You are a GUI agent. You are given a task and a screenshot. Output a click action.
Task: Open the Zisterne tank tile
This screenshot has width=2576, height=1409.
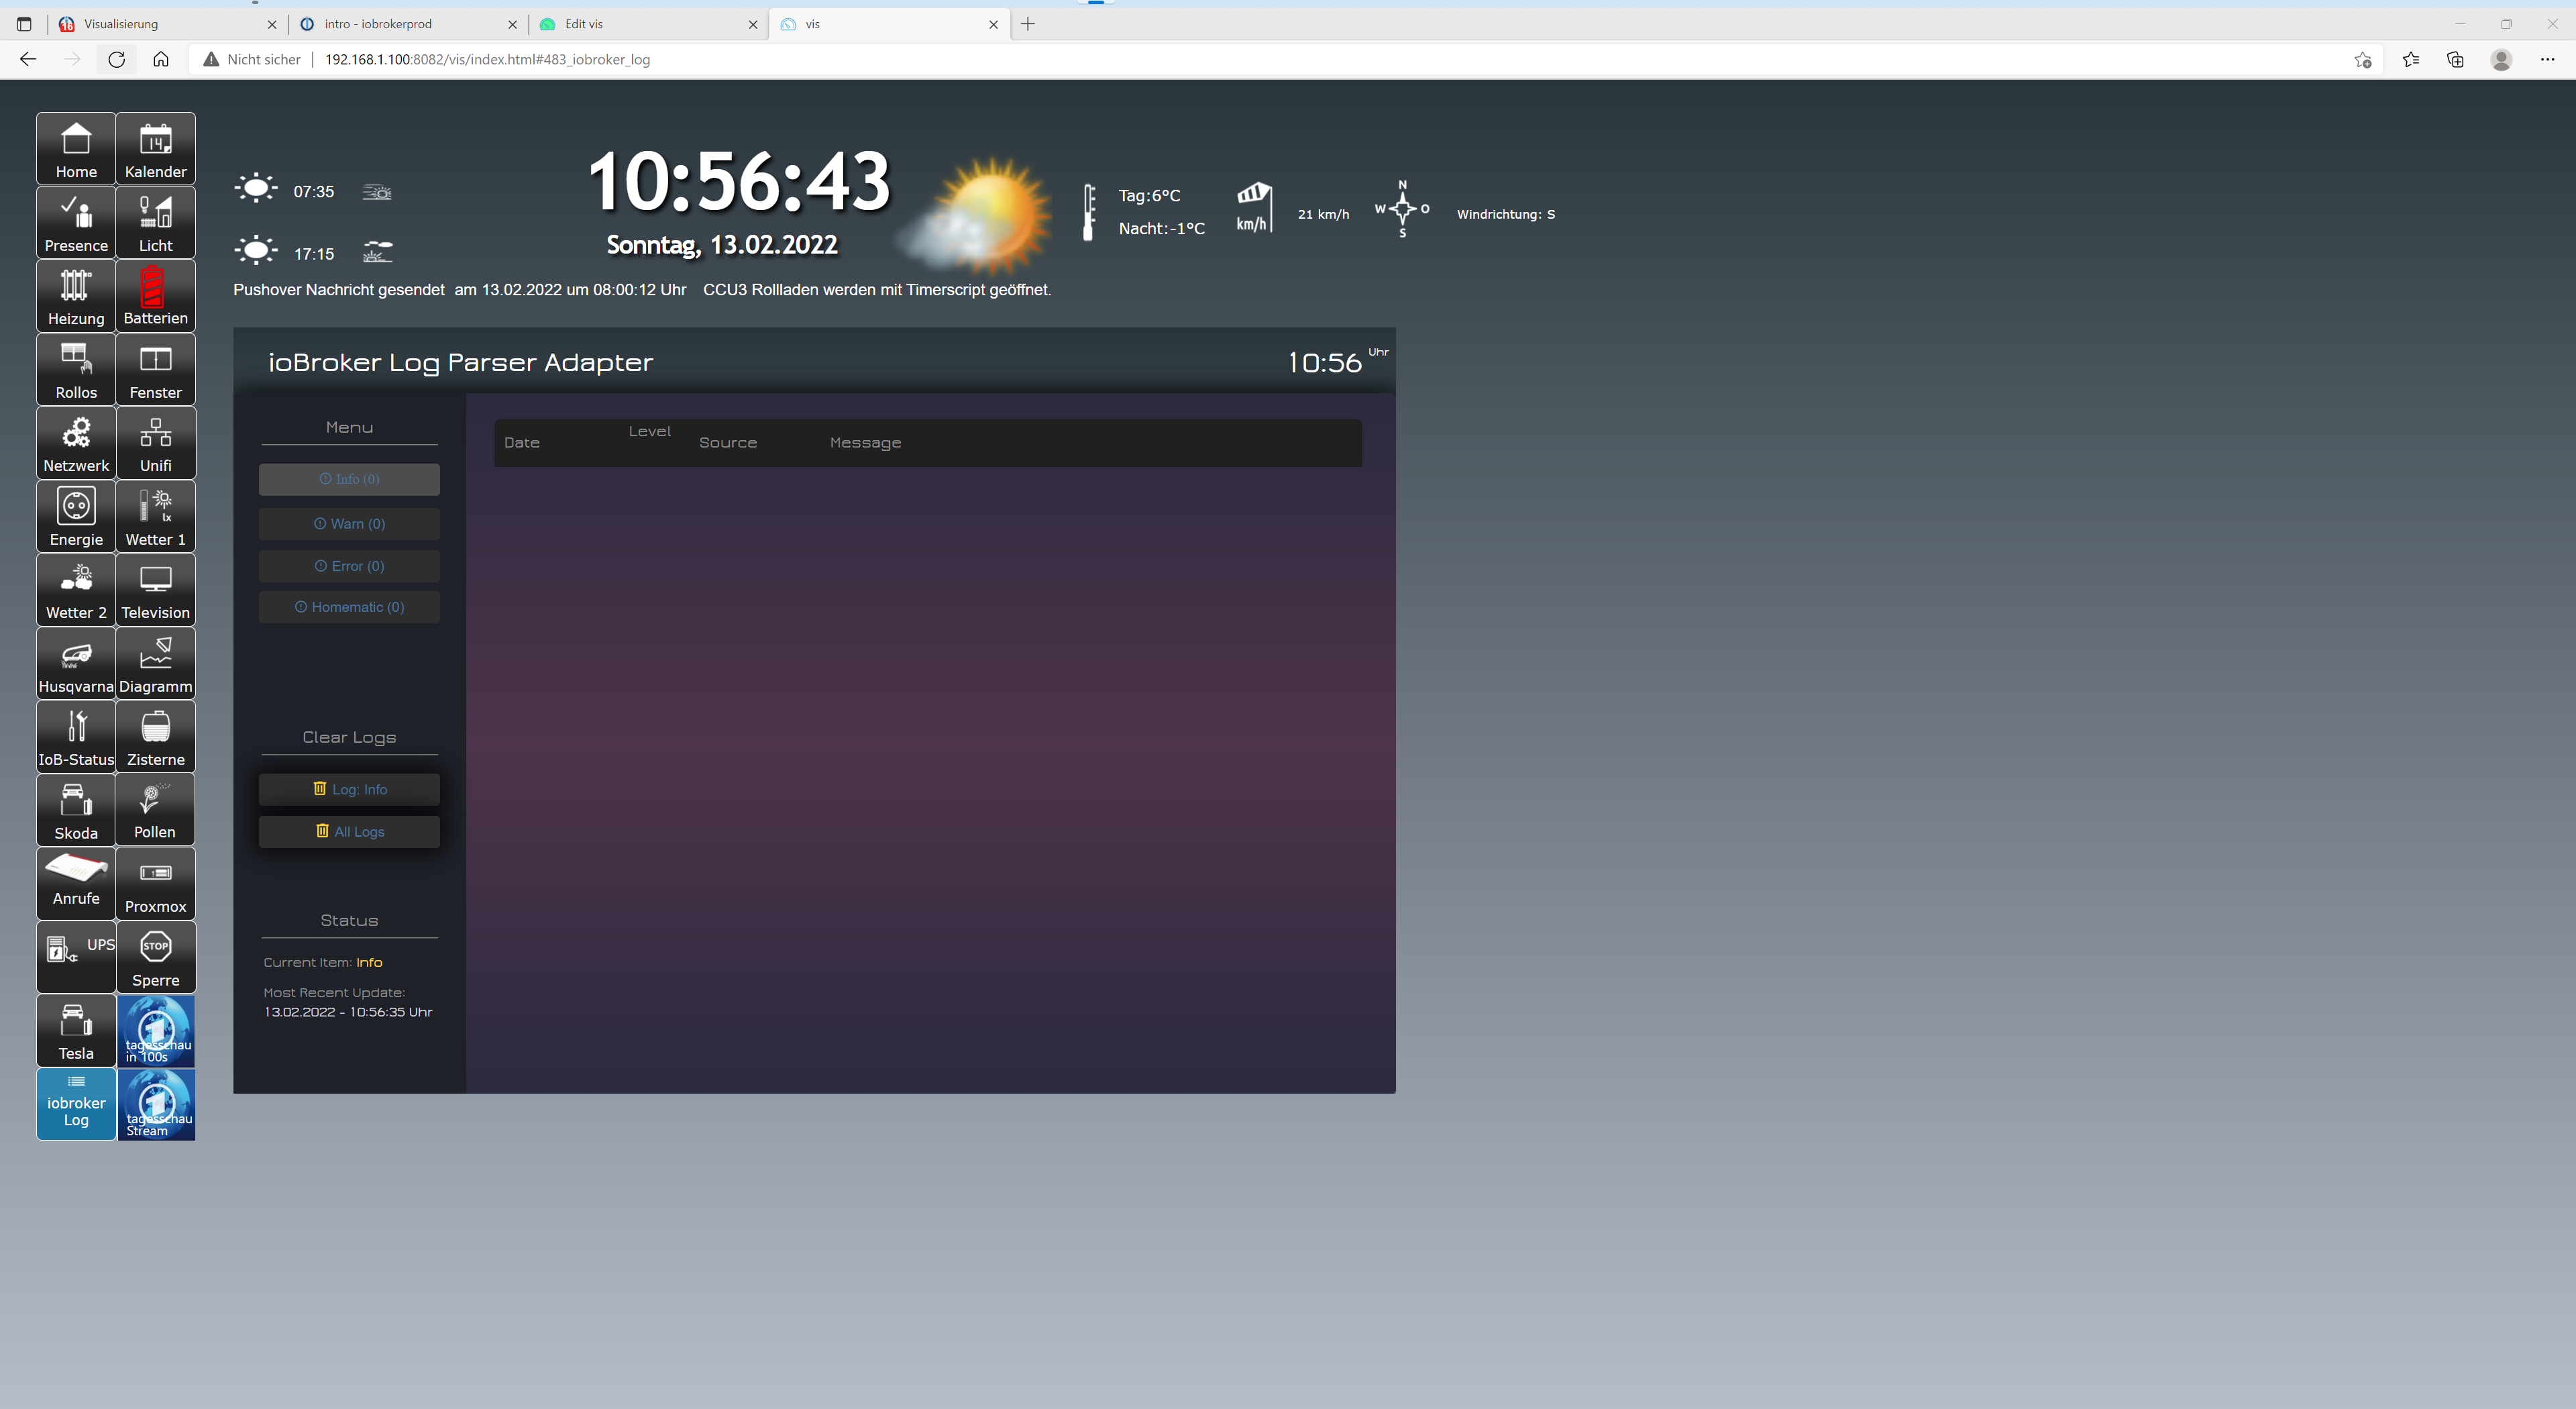[155, 737]
